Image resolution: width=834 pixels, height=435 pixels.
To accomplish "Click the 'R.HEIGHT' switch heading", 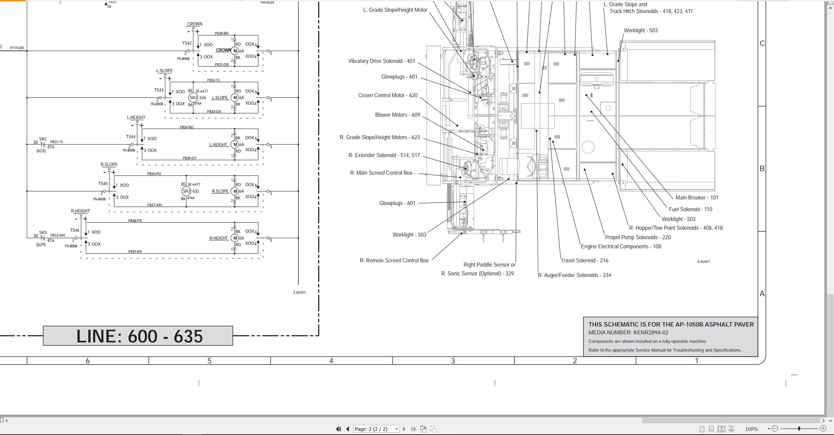I will coord(80,211).
